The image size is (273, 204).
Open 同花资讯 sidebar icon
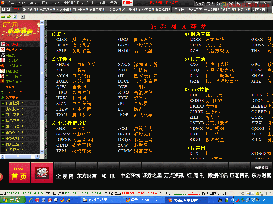[x=2, y=55]
